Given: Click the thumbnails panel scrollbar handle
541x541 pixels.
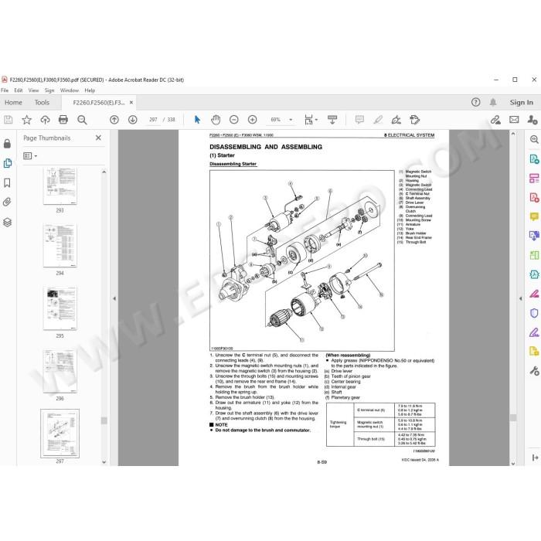Looking at the screenshot, I should coord(104,420).
